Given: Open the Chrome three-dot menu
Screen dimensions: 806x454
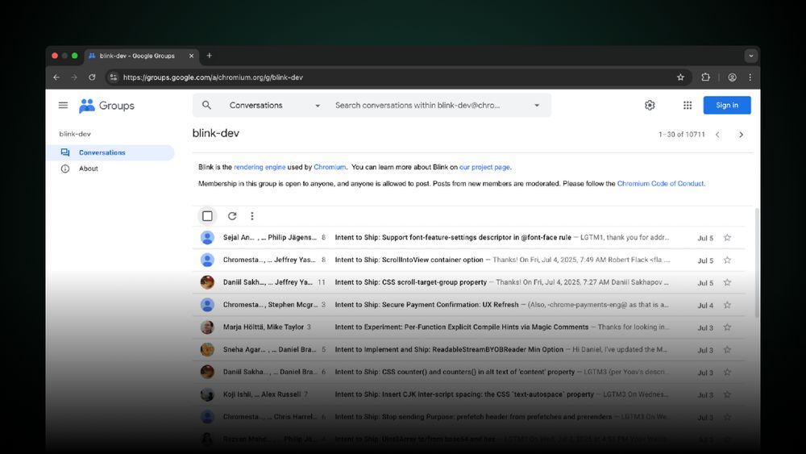Looking at the screenshot, I should point(750,77).
